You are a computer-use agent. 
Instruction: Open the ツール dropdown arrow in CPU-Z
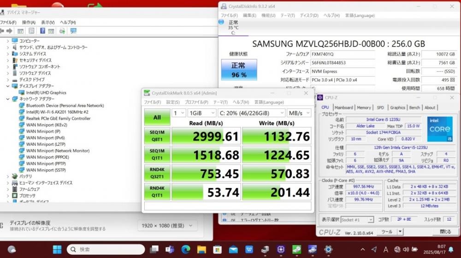(x=400, y=232)
